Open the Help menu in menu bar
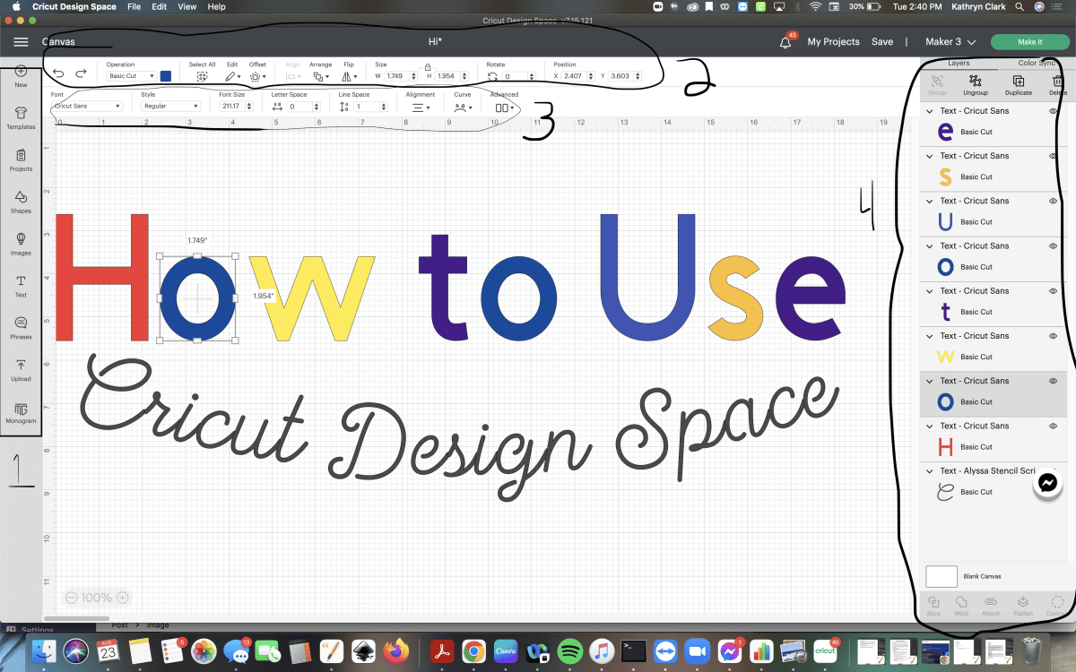 point(216,6)
